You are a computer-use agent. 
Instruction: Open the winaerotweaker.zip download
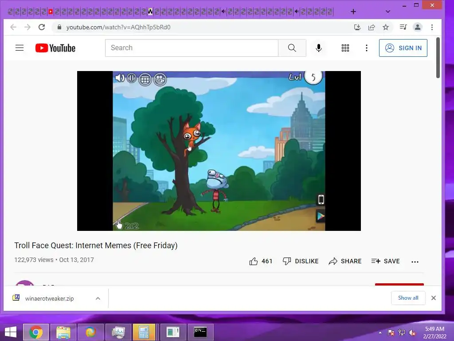click(x=49, y=298)
